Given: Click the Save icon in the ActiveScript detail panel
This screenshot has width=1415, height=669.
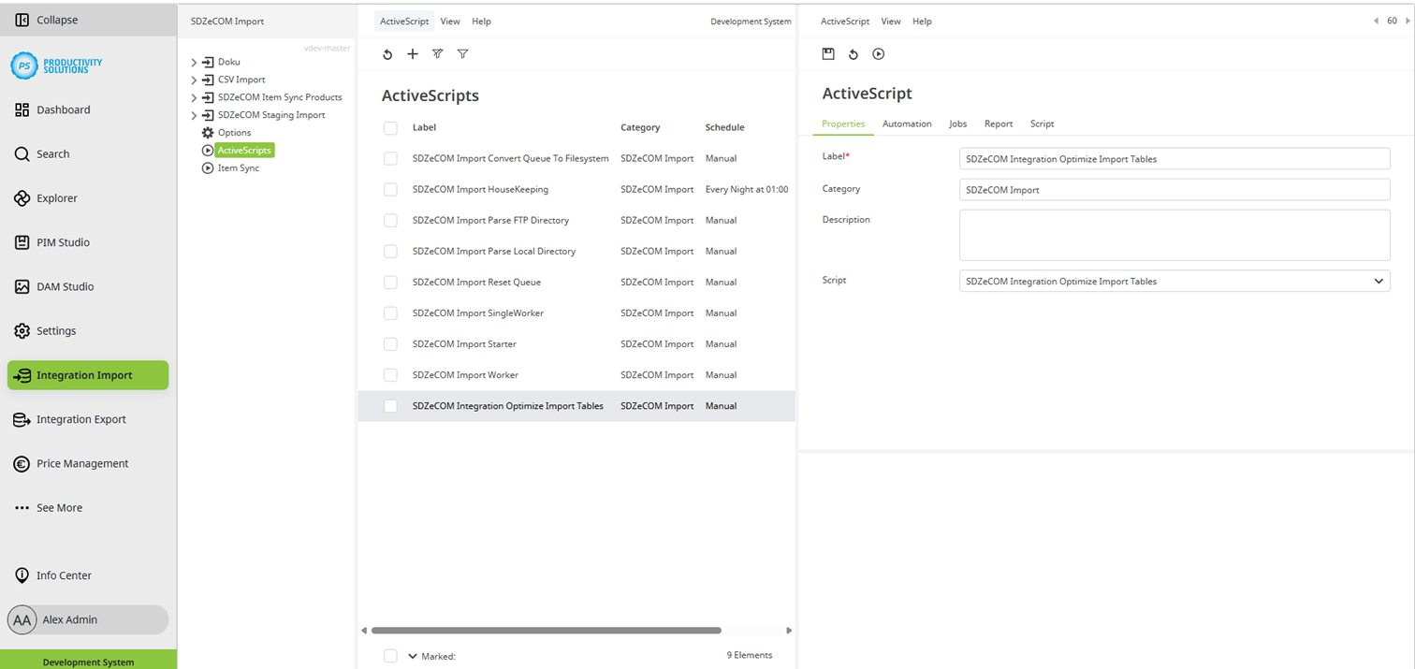Looking at the screenshot, I should (828, 53).
